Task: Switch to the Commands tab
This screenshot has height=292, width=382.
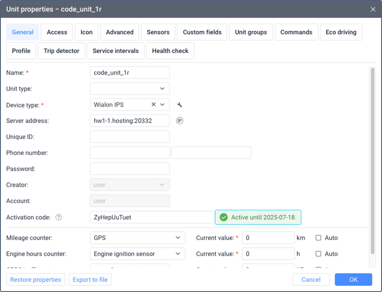Action: 296,32
